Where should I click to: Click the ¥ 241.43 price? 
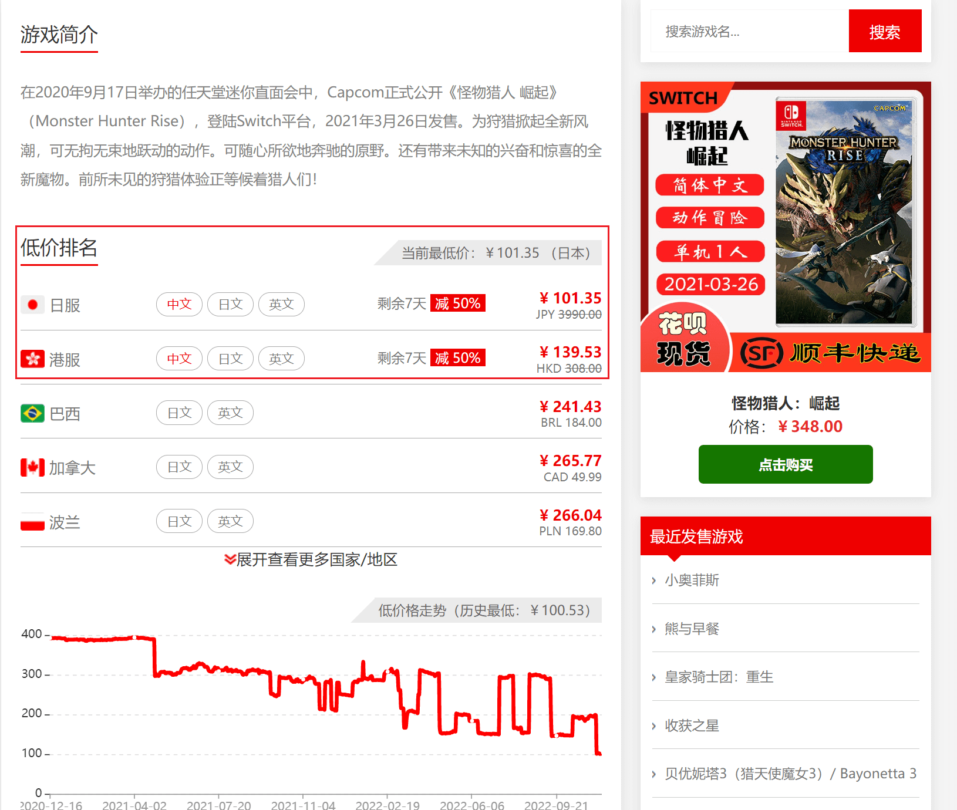point(570,407)
